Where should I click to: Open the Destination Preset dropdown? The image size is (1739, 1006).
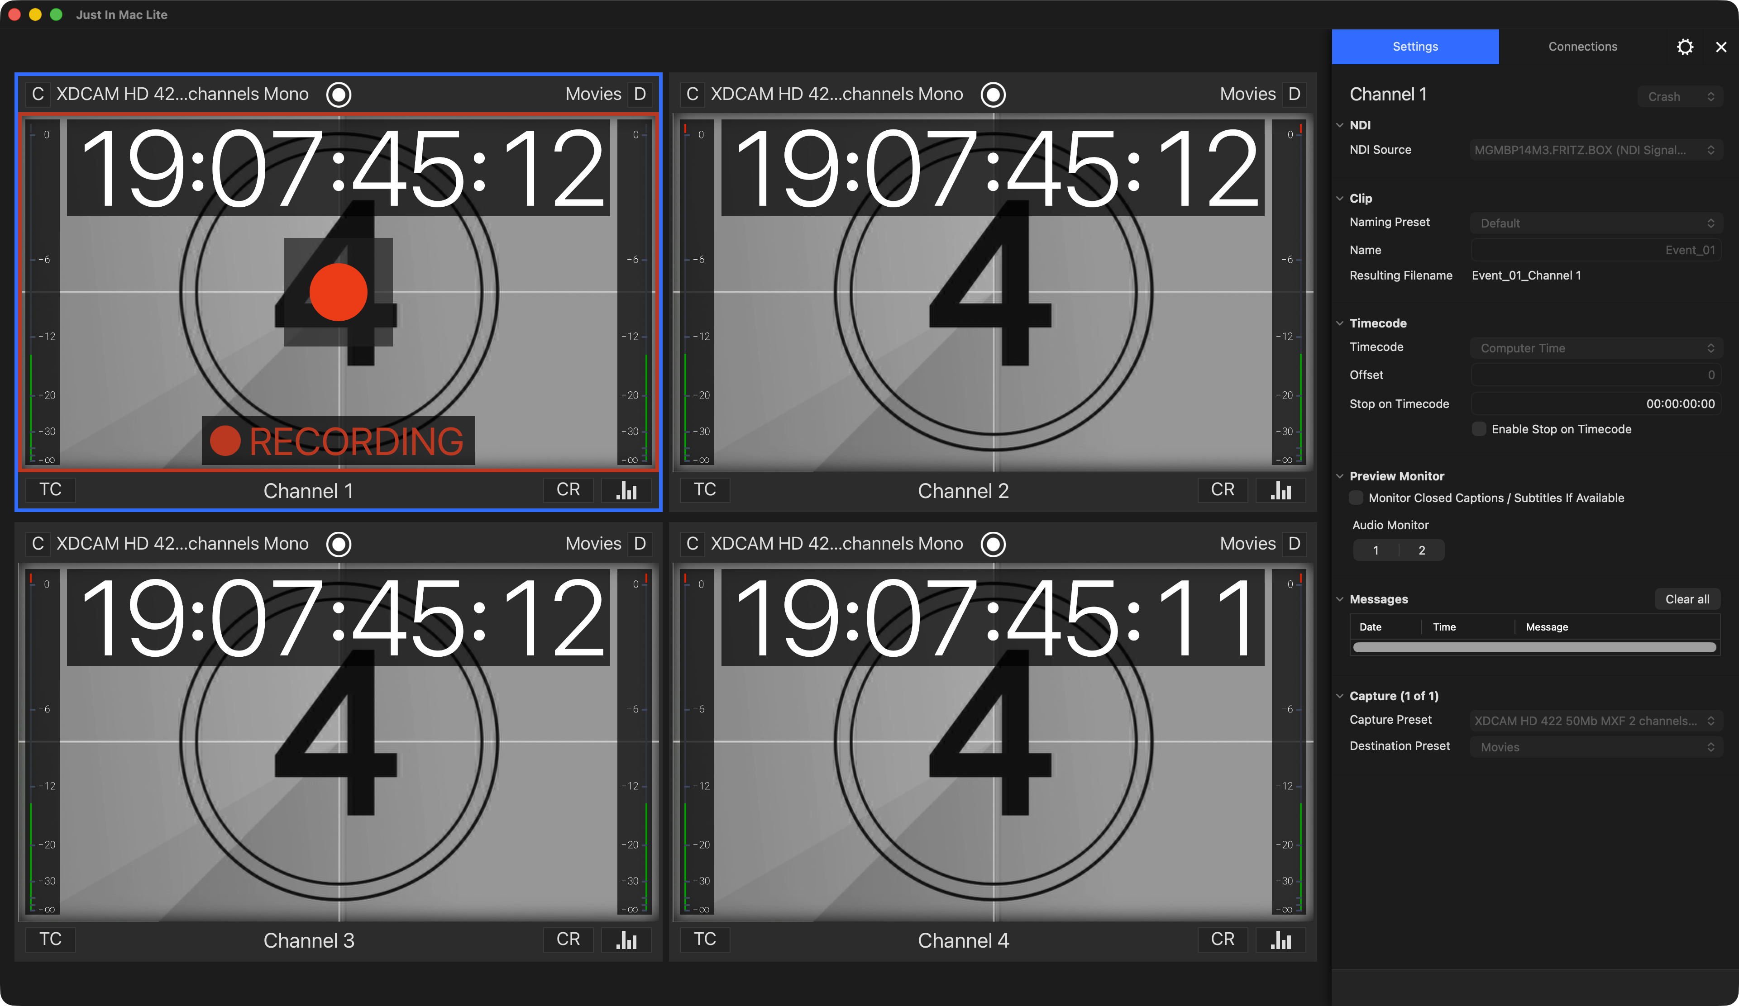1596,747
